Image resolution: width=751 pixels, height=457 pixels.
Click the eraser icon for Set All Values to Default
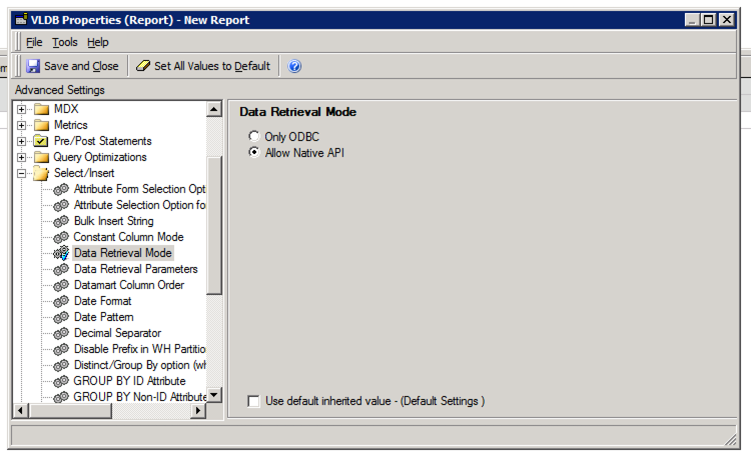pyautogui.click(x=143, y=66)
